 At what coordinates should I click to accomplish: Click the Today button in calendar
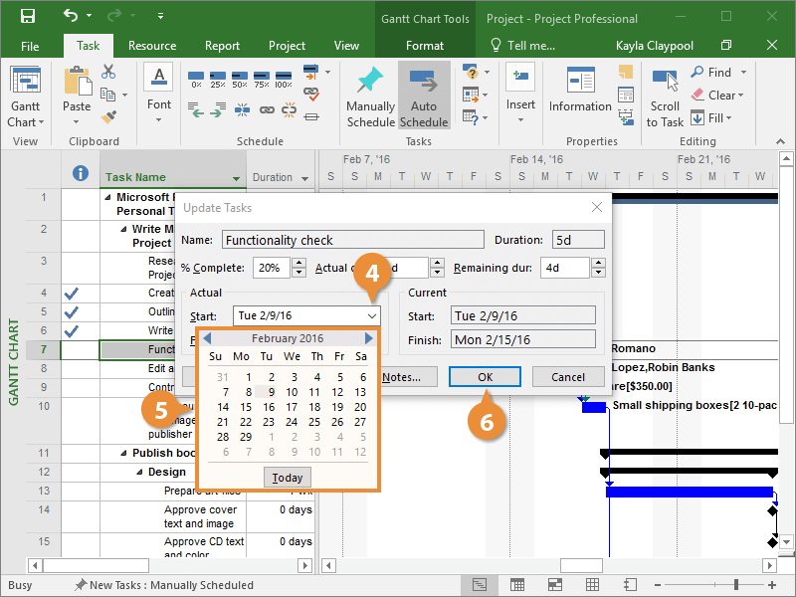288,478
